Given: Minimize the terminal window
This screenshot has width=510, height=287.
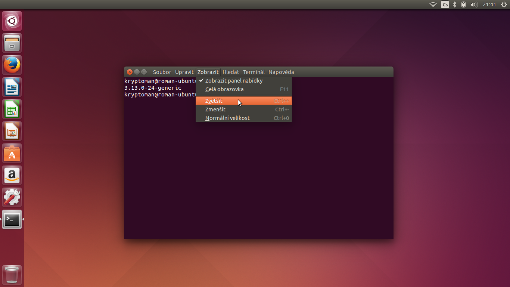Looking at the screenshot, I should (137, 72).
